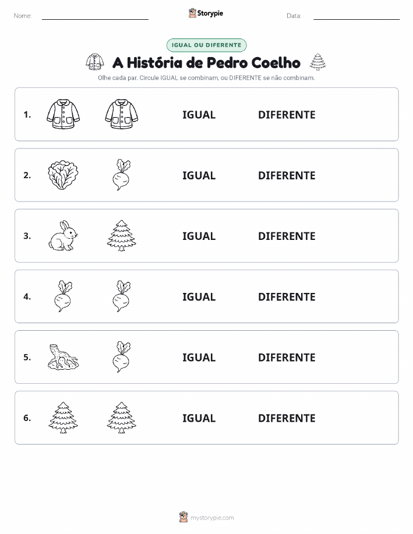Click the IGUAL OU DIFERENTE badge
The width and height of the screenshot is (413, 534).
206,45
